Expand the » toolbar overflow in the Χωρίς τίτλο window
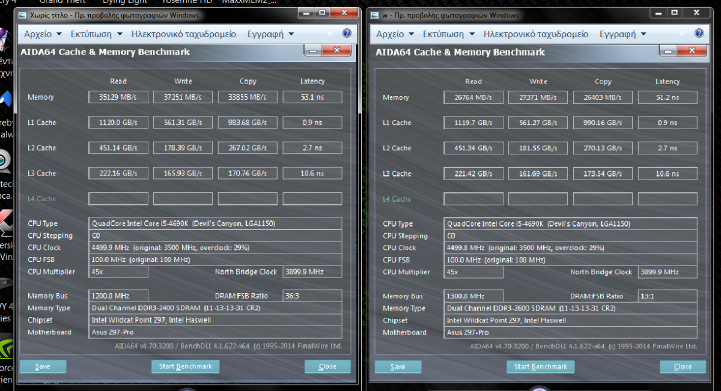The width and height of the screenshot is (721, 391). coord(330,34)
